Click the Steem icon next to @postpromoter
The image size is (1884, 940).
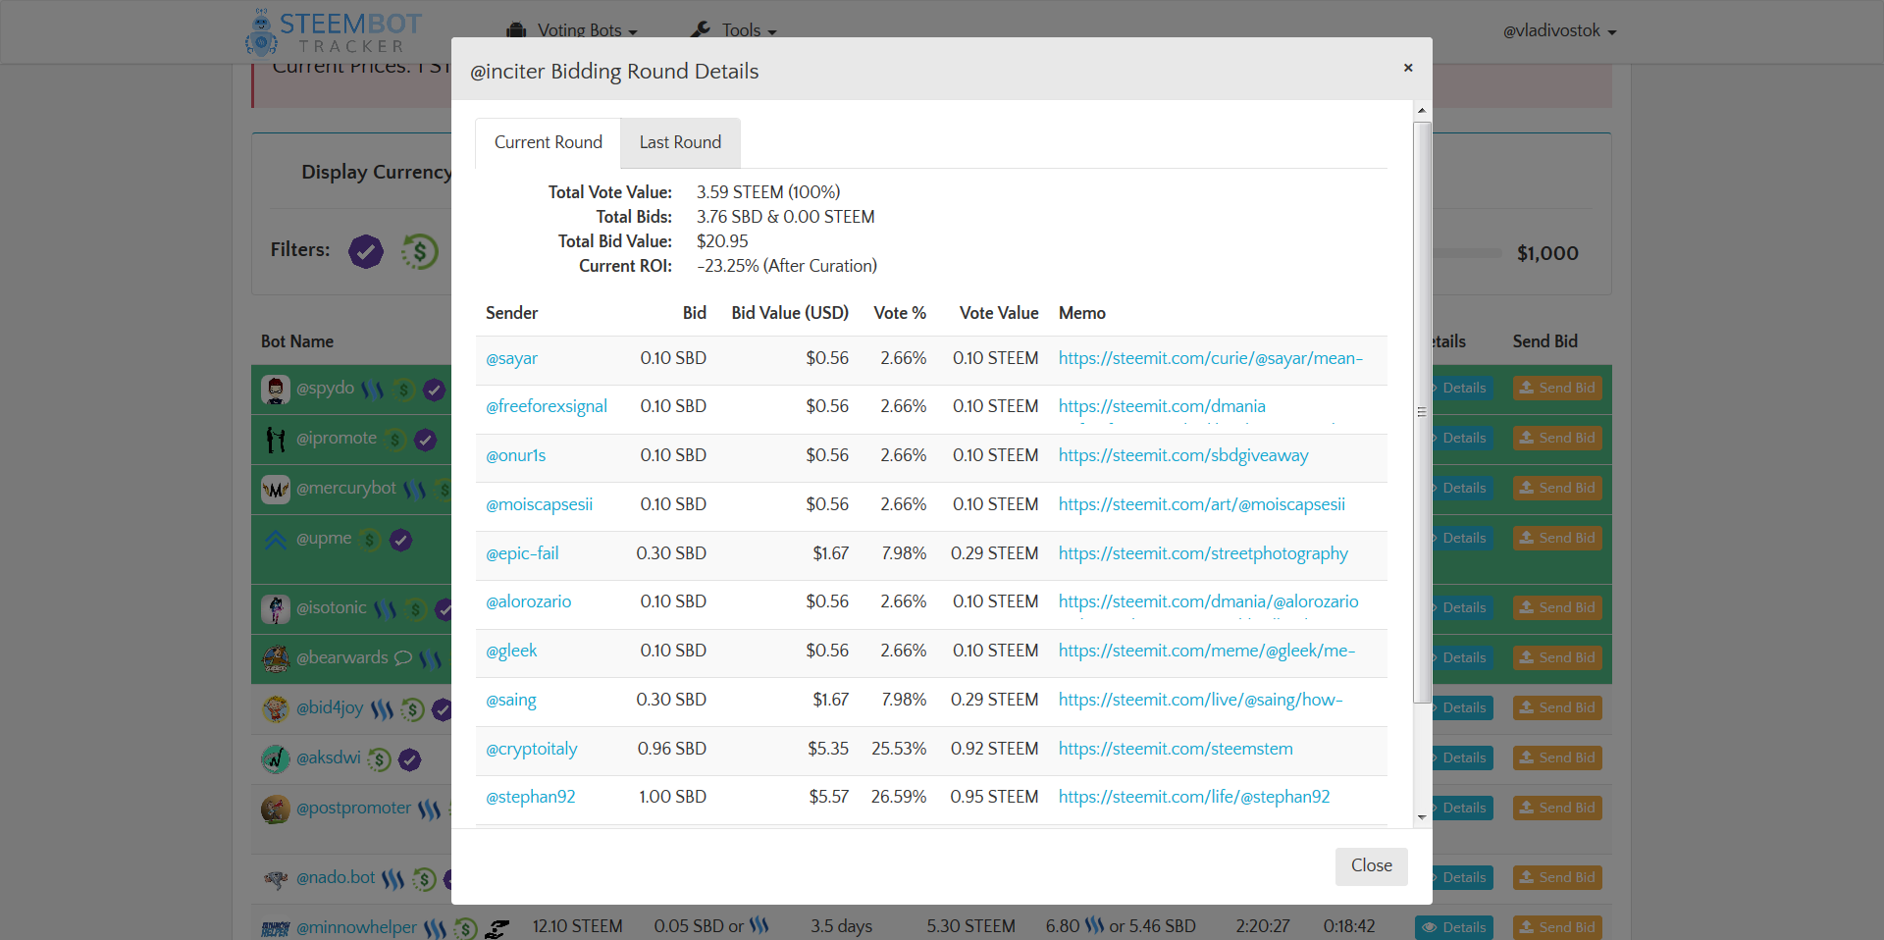[x=429, y=809]
